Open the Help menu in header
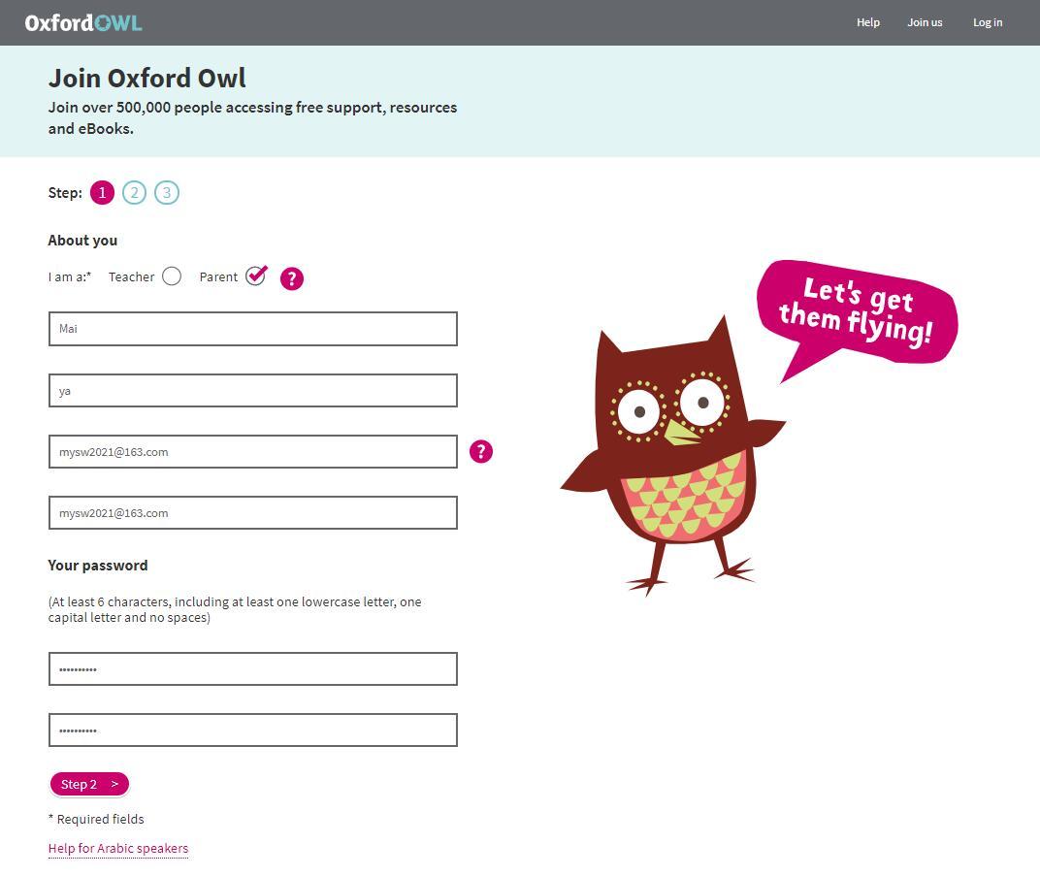This screenshot has width=1040, height=876. click(867, 22)
